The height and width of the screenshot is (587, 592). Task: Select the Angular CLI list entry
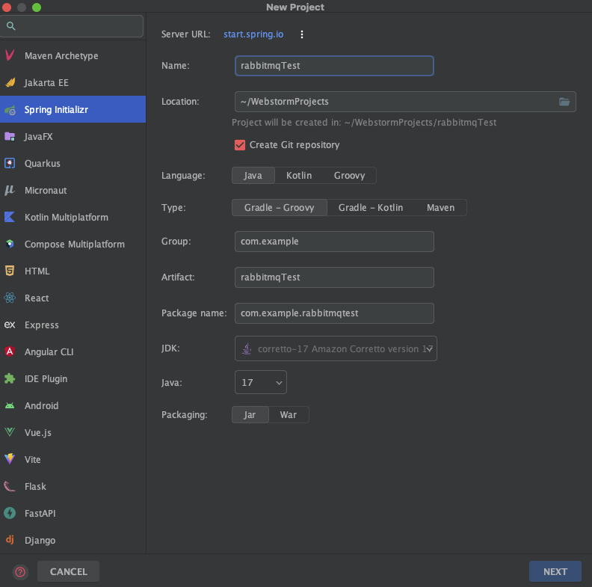(73, 351)
